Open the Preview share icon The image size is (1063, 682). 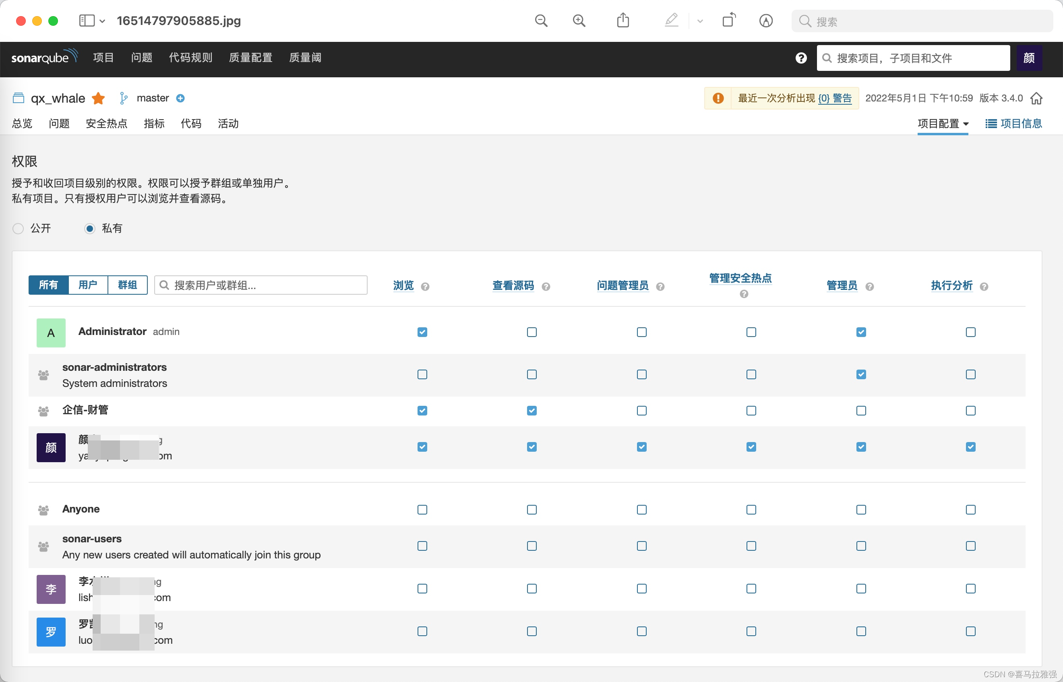(x=623, y=21)
